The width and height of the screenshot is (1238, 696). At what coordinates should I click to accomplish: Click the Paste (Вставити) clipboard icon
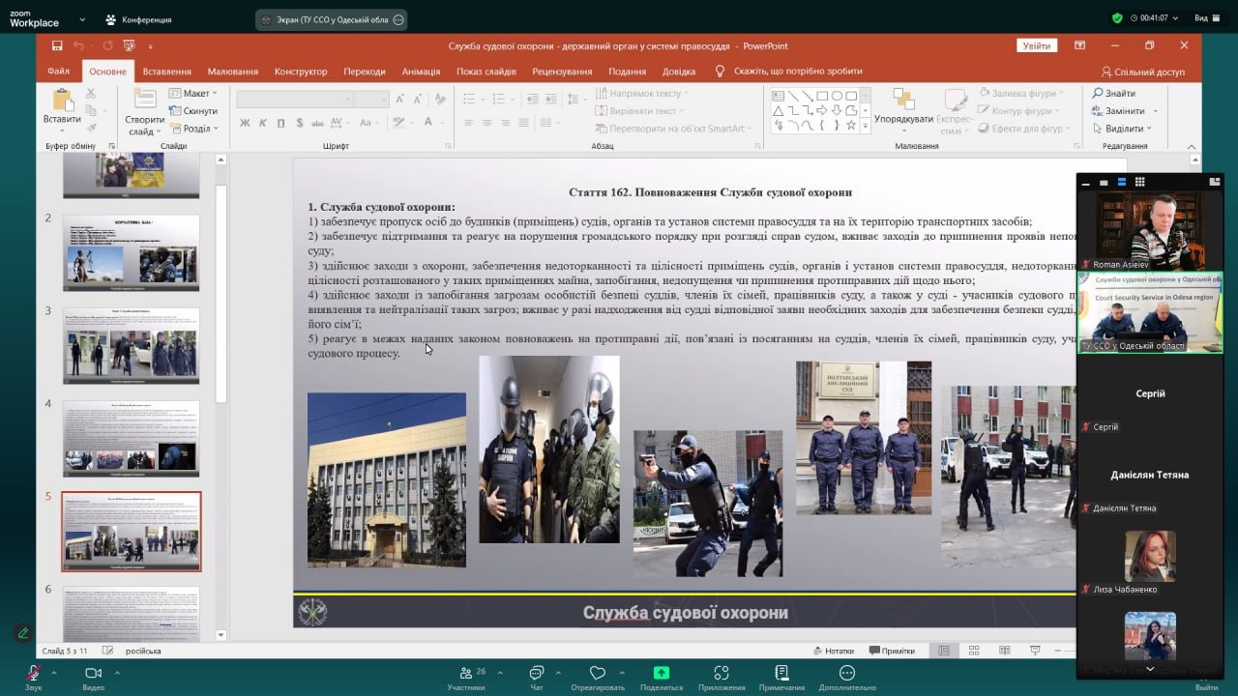(x=62, y=101)
